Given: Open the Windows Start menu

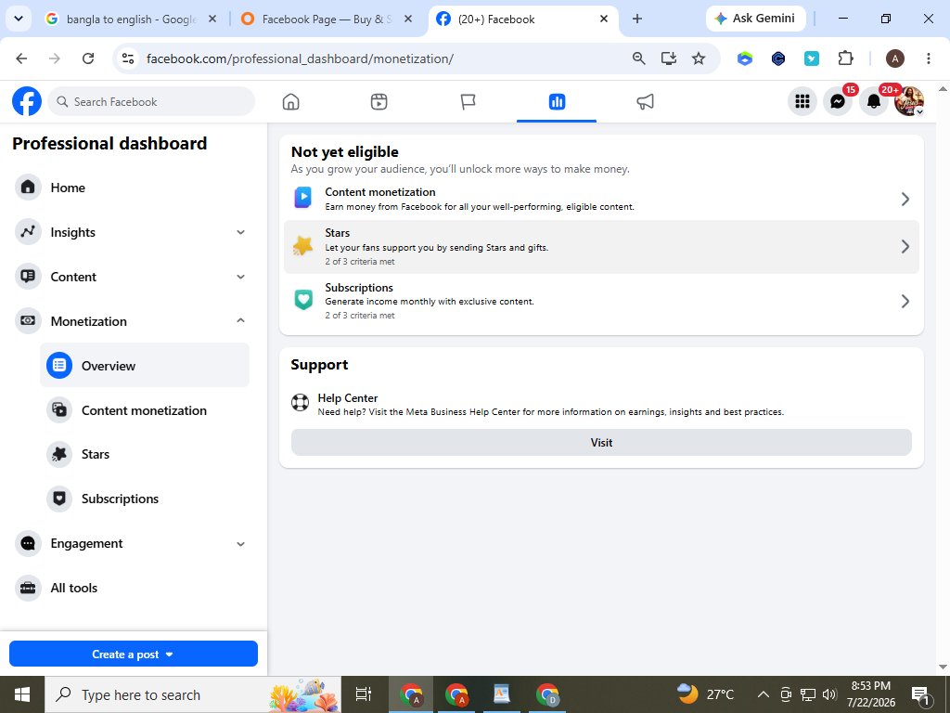Looking at the screenshot, I should click(22, 694).
